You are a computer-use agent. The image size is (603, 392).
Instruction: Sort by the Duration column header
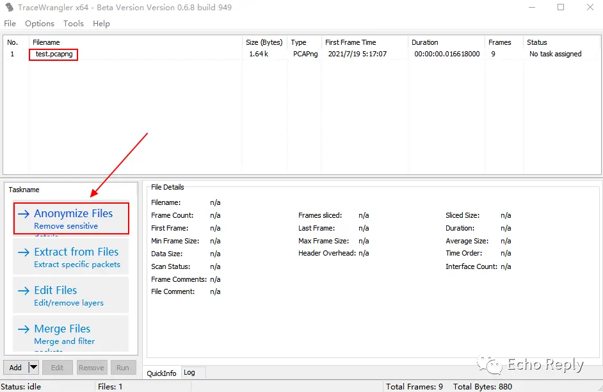[x=446, y=42]
